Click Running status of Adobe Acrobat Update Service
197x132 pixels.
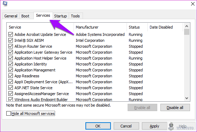136,34
